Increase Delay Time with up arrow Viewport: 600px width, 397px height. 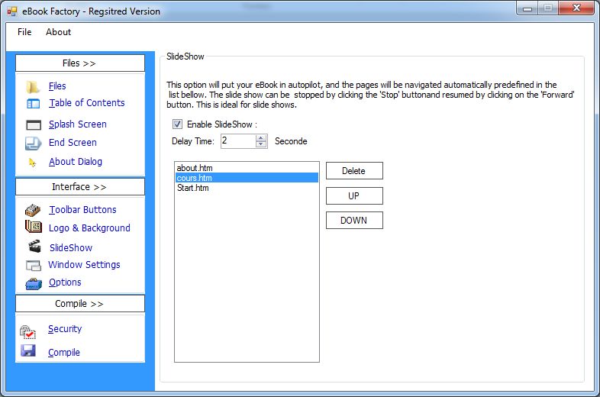tap(261, 138)
